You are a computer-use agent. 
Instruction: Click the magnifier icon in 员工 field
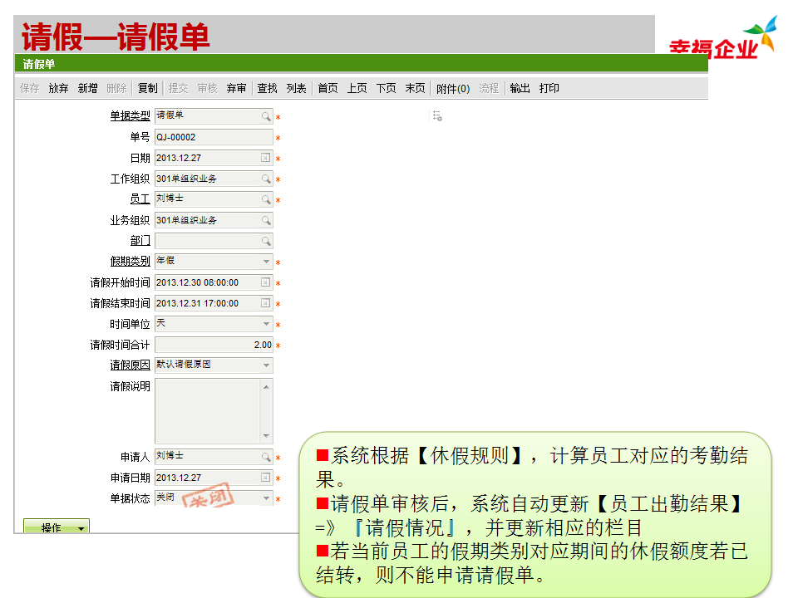pos(266,199)
